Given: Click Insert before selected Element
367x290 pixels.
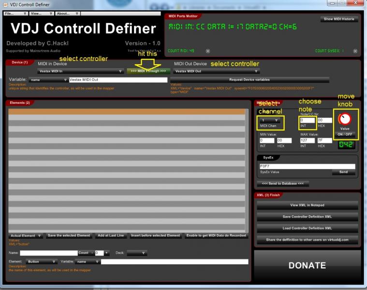Looking at the screenshot, I should click(x=155, y=235).
